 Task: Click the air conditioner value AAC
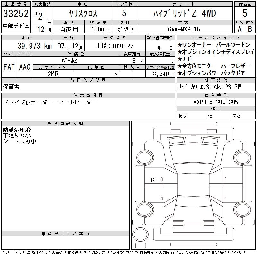25,67
